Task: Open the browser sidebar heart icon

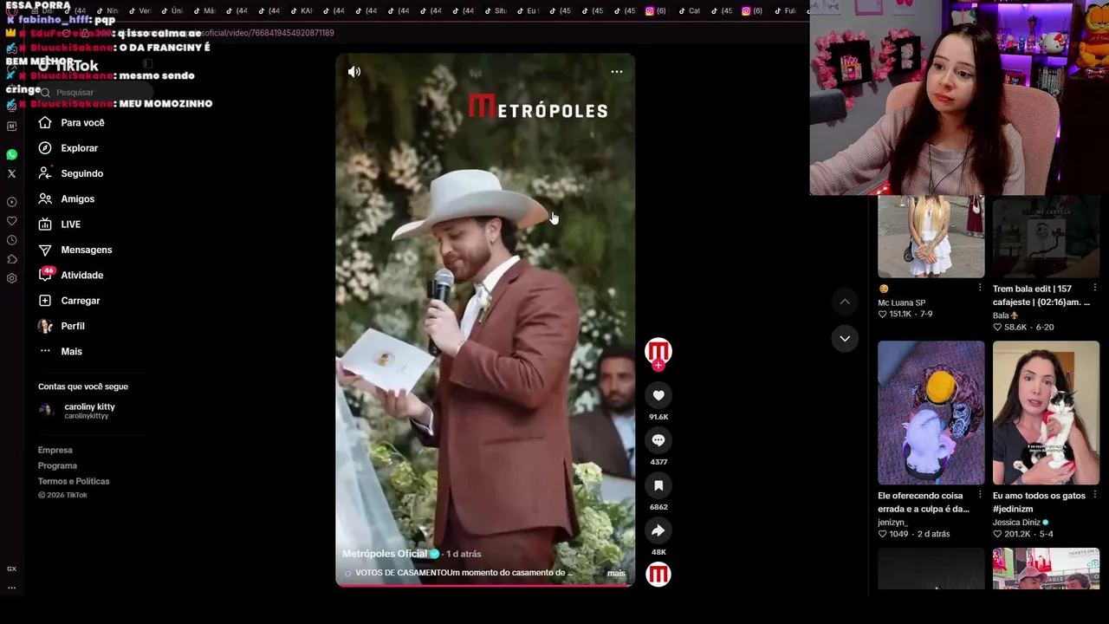Action: click(11, 221)
